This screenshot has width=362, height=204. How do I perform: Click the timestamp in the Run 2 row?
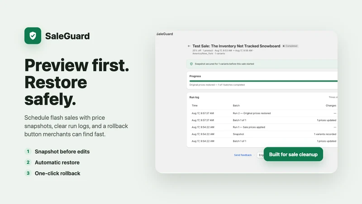[203, 113]
